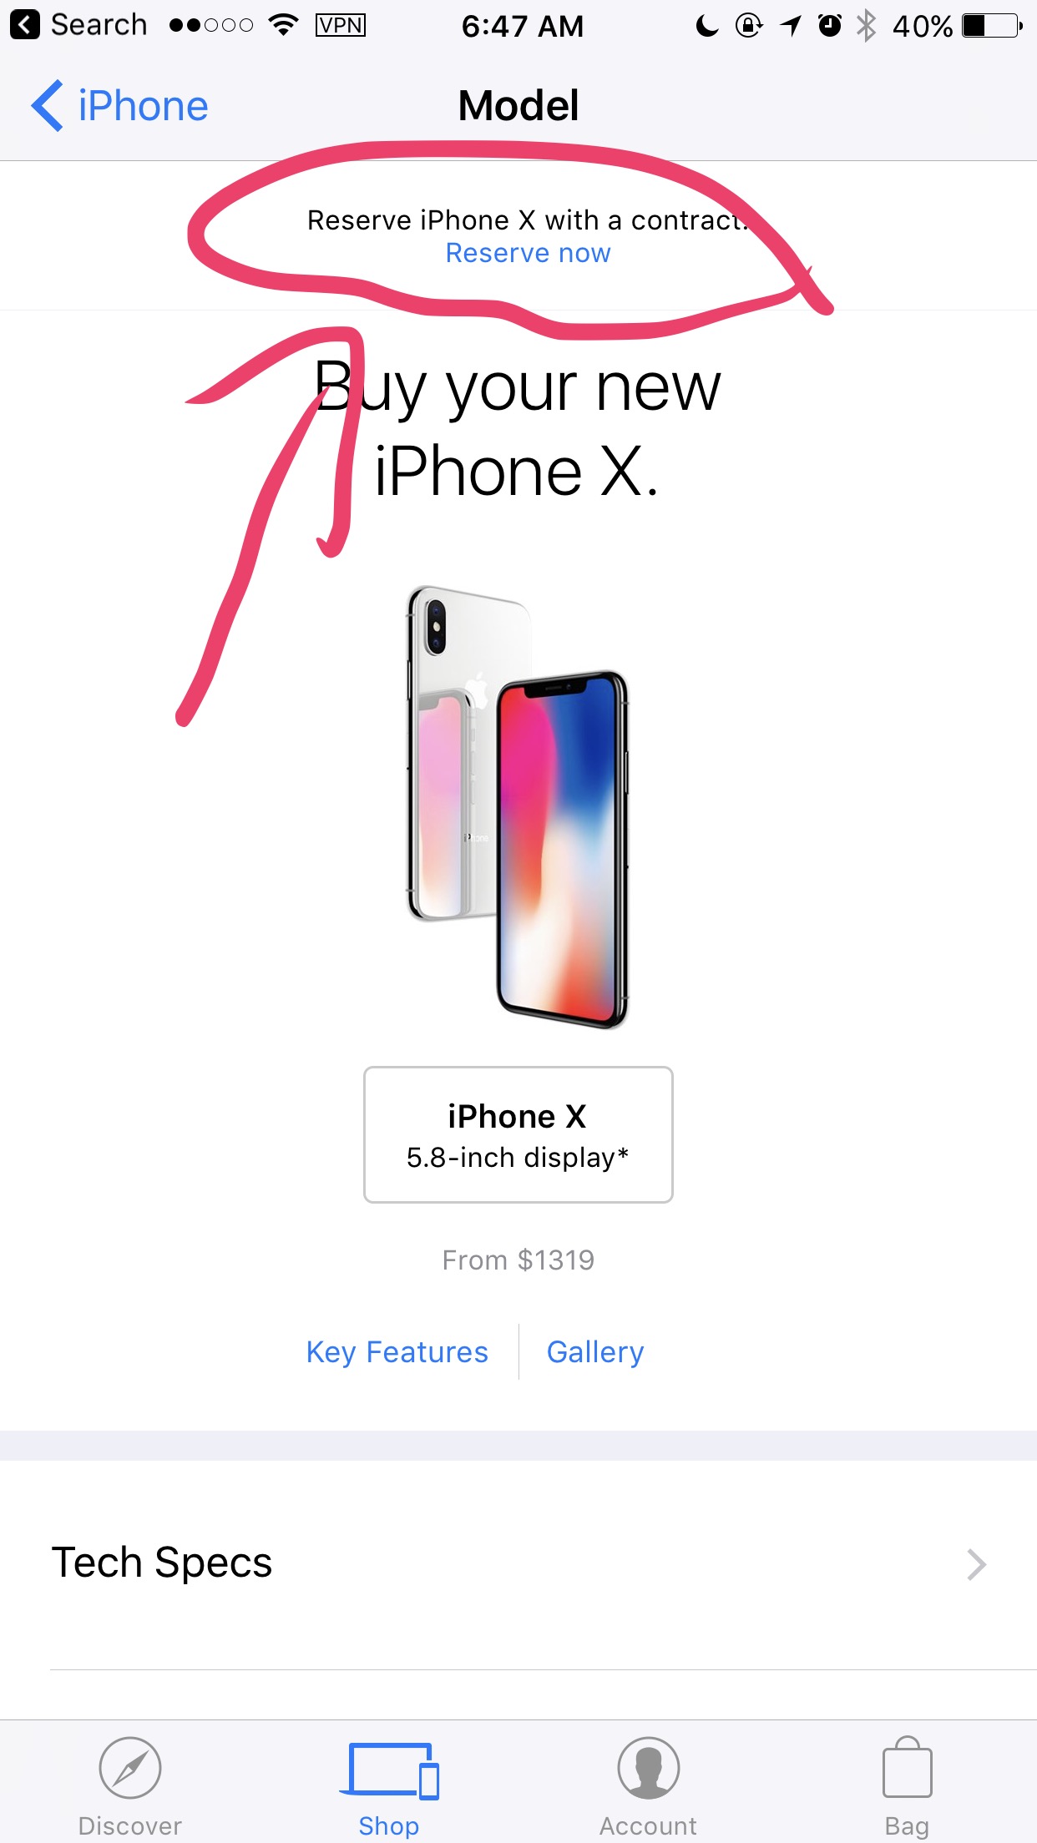Return to Search app
The image size is (1037, 1843).
[79, 25]
